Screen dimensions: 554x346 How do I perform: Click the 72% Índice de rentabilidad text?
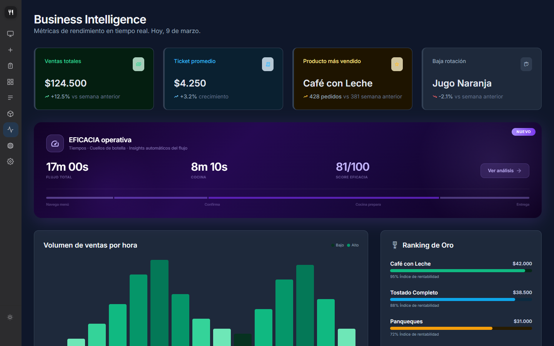[x=414, y=334]
